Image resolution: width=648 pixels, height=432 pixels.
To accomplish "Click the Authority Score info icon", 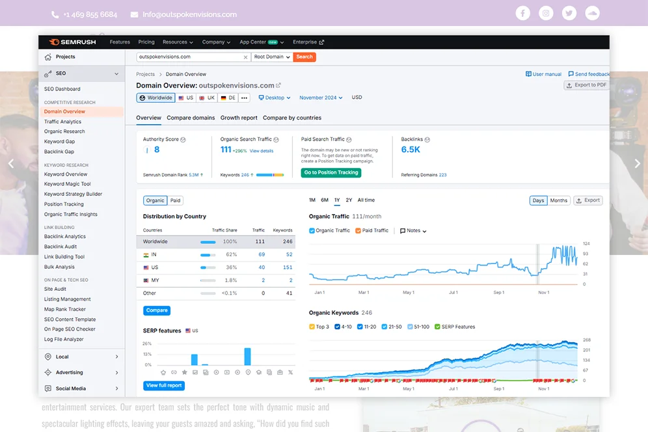I will [x=183, y=140].
